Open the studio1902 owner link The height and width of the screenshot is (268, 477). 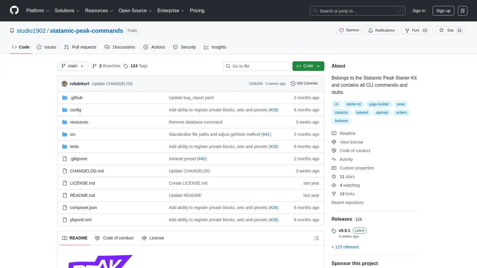(31, 31)
